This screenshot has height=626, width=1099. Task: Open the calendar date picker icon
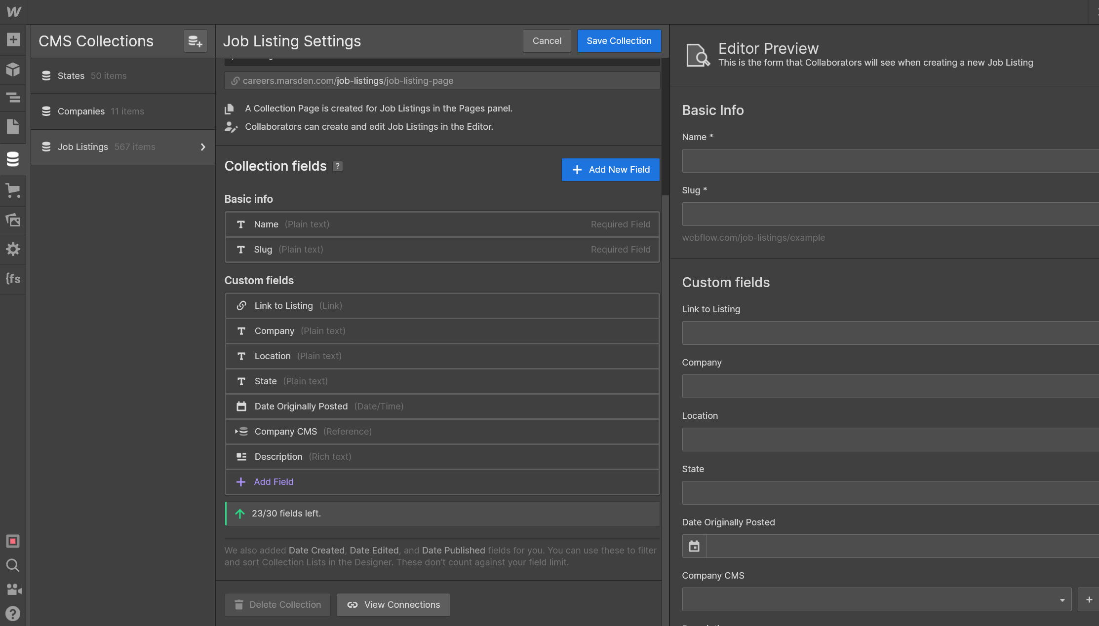pyautogui.click(x=694, y=546)
